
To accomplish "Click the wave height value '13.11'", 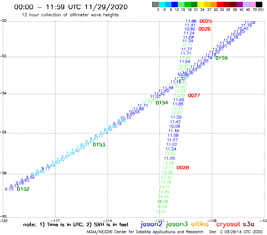I will pyautogui.click(x=168, y=168).
